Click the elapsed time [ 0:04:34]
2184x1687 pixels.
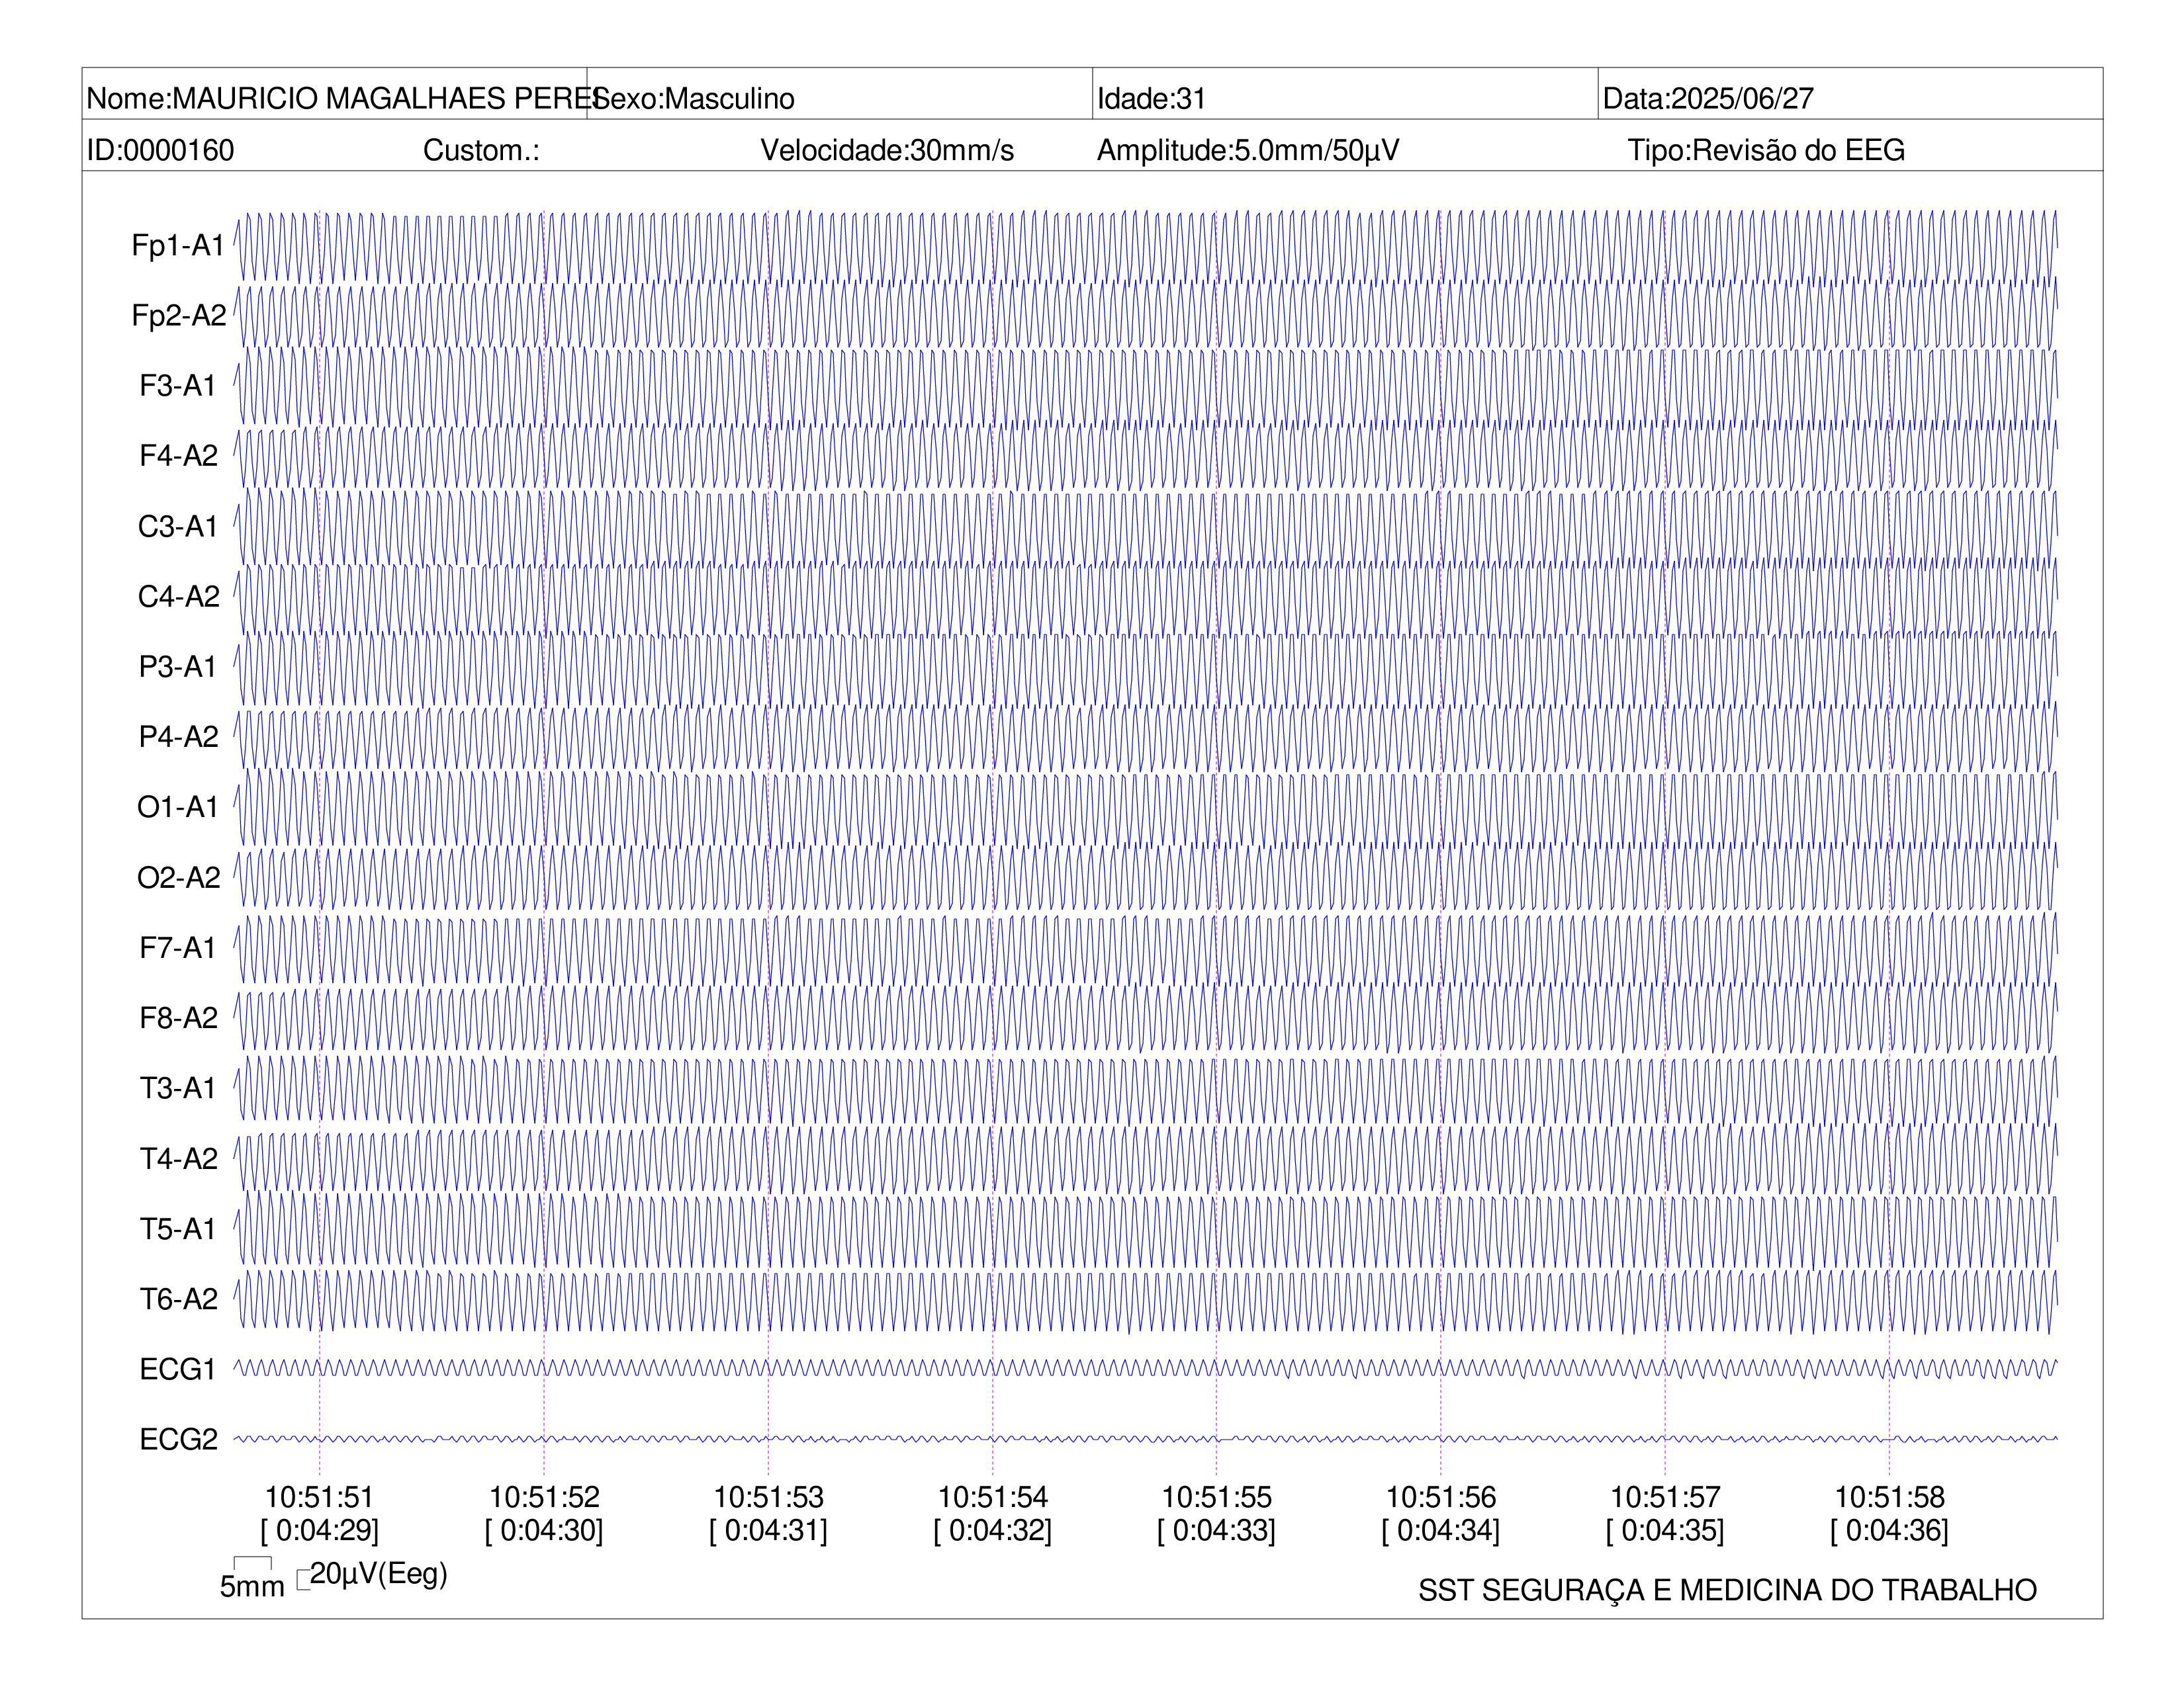(x=1441, y=1530)
